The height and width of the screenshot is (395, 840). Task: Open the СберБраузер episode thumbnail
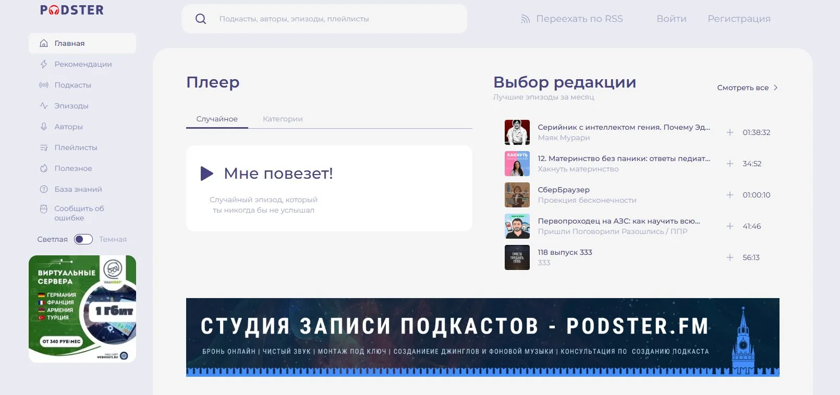click(517, 195)
